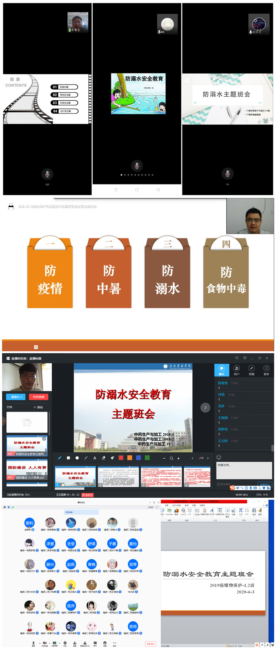Open the 更多 more options menu
The width and height of the screenshot is (276, 649).
point(266,370)
